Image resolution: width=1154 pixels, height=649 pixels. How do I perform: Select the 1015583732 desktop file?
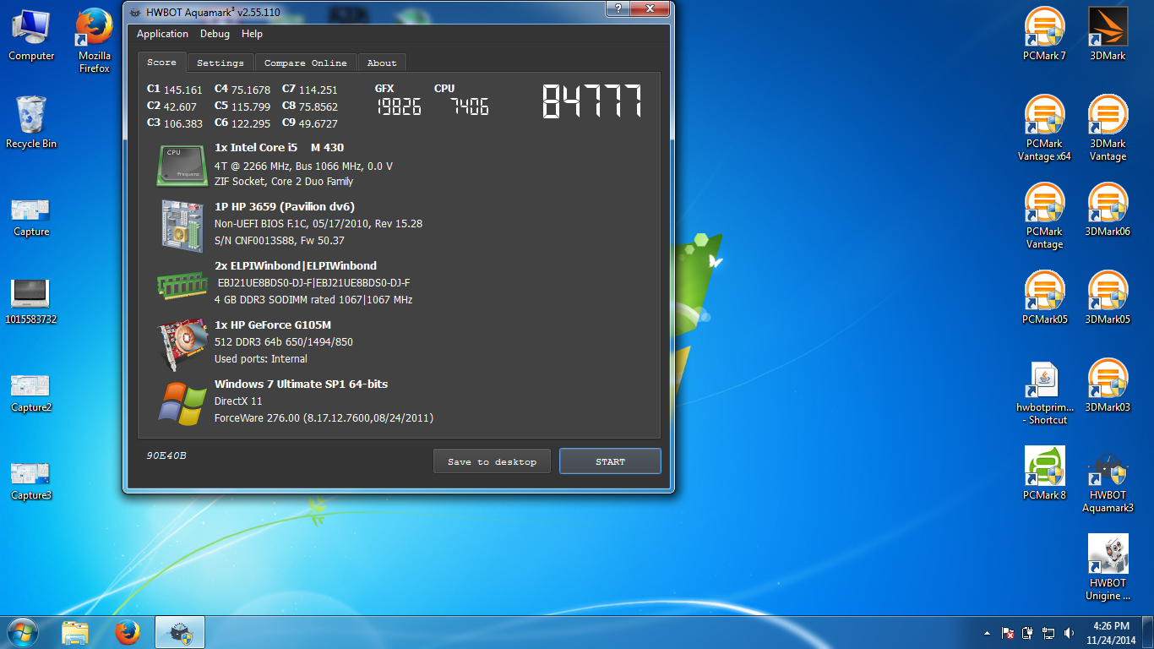click(x=31, y=302)
